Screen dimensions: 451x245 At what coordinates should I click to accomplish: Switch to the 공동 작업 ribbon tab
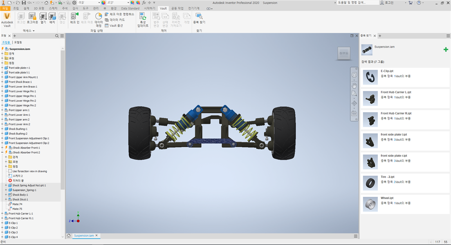(177, 8)
